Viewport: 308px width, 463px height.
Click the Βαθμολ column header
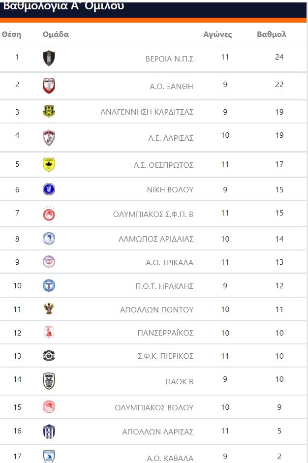(x=272, y=34)
